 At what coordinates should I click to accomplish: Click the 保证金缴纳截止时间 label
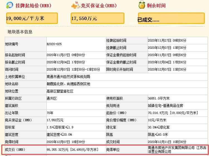(x=121, y=62)
